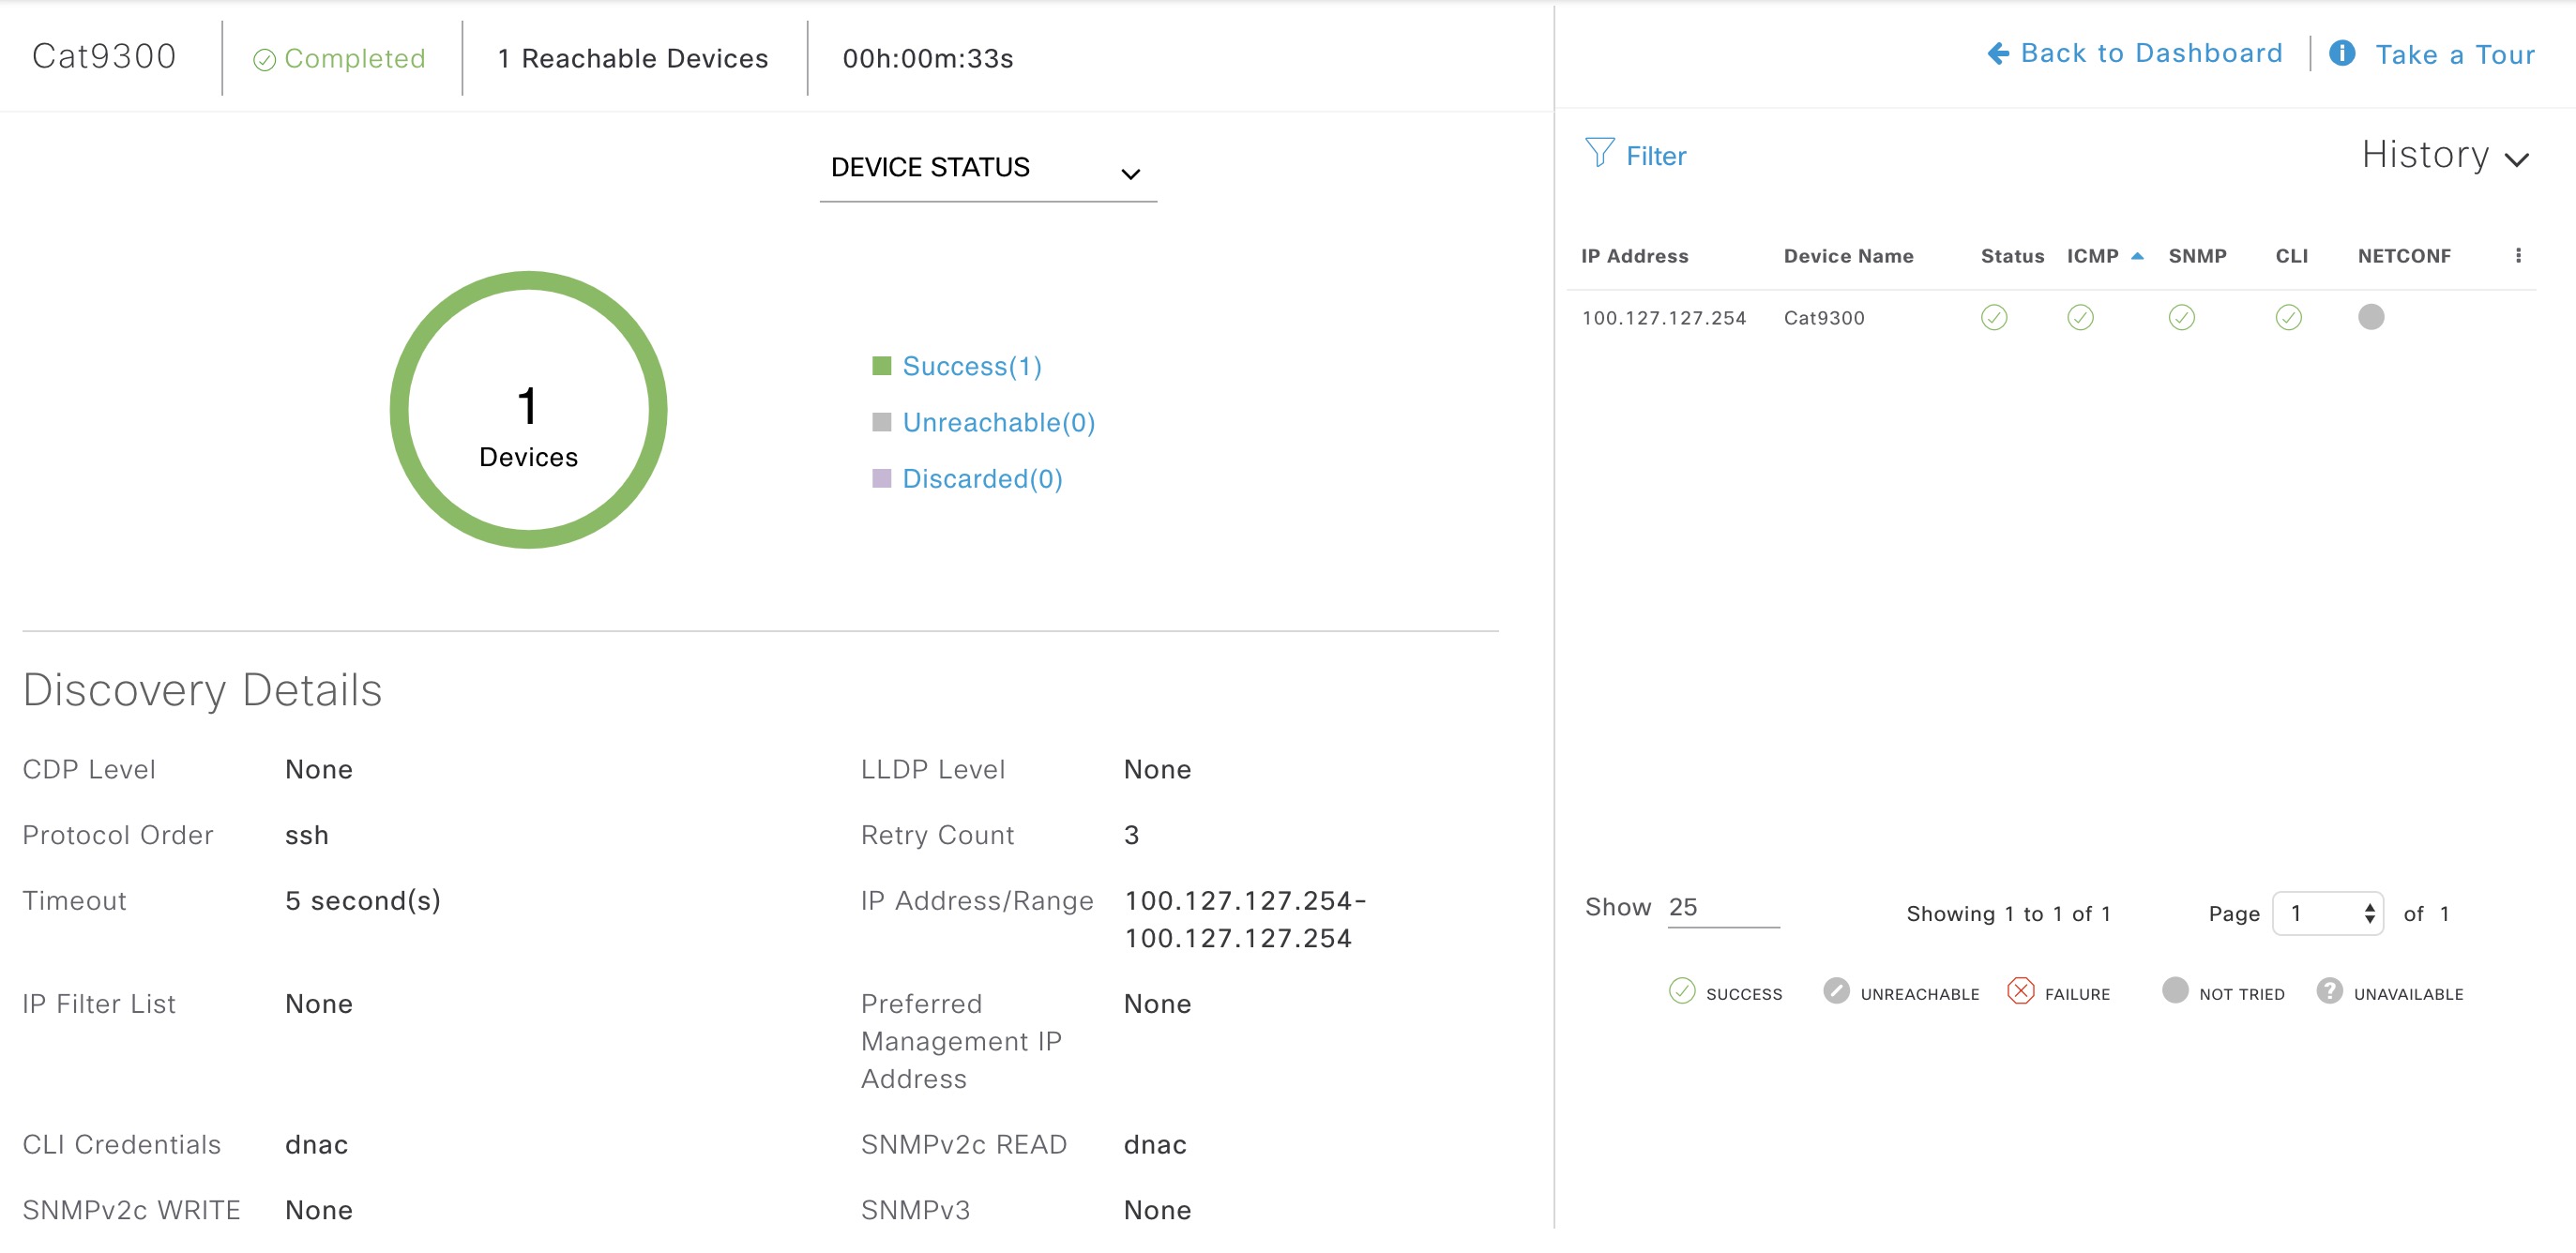This screenshot has height=1253, width=2576.
Task: Click the Back to Dashboard arrow icon
Action: 1998,54
